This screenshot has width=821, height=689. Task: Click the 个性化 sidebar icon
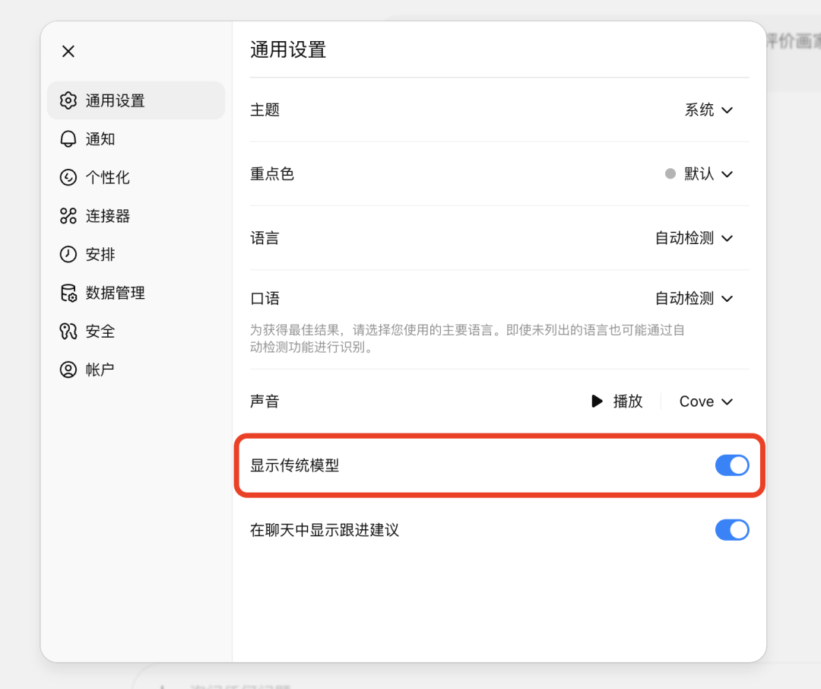click(68, 178)
